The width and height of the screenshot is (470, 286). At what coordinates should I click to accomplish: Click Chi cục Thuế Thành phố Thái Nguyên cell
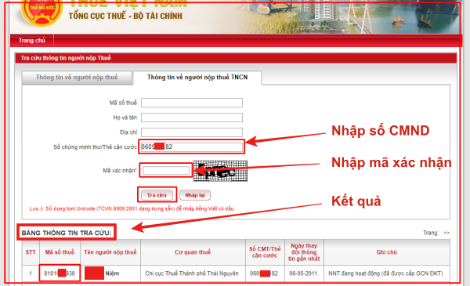[x=192, y=273]
